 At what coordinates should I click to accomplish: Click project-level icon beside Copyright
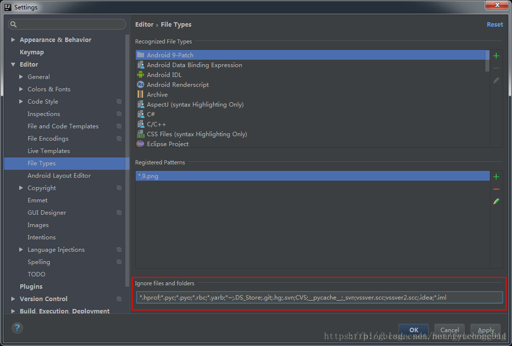click(119, 188)
